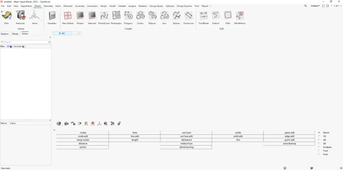343x170 pixels.
Task: Activate the Move tool
Action: click(35, 18)
